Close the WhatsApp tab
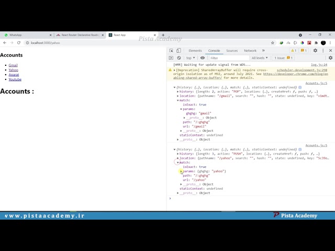The image size is (335, 251). 50,35
